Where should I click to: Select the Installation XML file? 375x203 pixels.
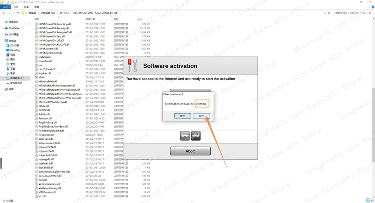(x=45, y=57)
